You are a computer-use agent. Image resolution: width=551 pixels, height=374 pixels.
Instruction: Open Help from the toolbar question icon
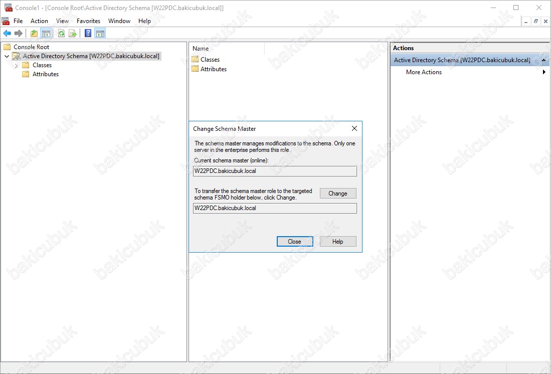88,34
